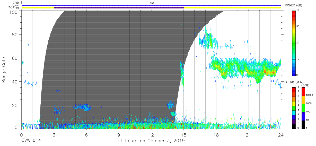The width and height of the screenshot is (316, 146).
Task: Click the green swatch of noise scale
Action: (303, 108)
